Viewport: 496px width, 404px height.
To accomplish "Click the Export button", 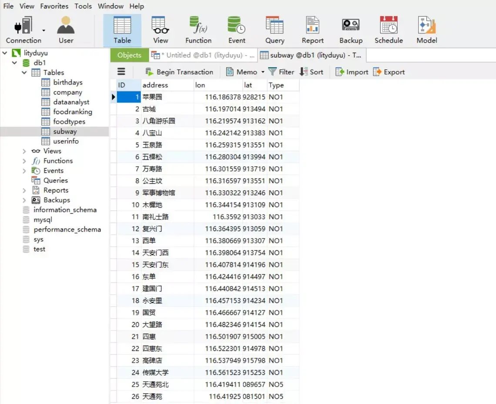I will (389, 72).
